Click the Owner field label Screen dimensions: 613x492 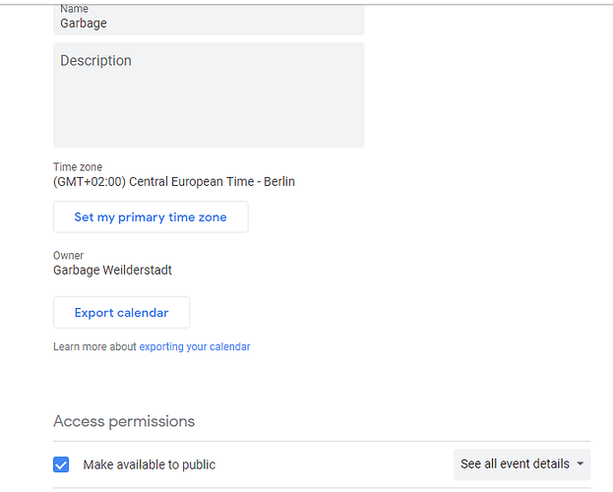point(69,256)
